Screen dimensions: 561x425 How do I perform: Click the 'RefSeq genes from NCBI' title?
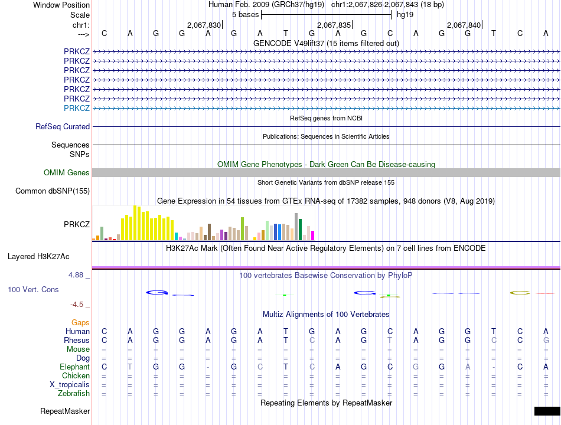pos(326,118)
